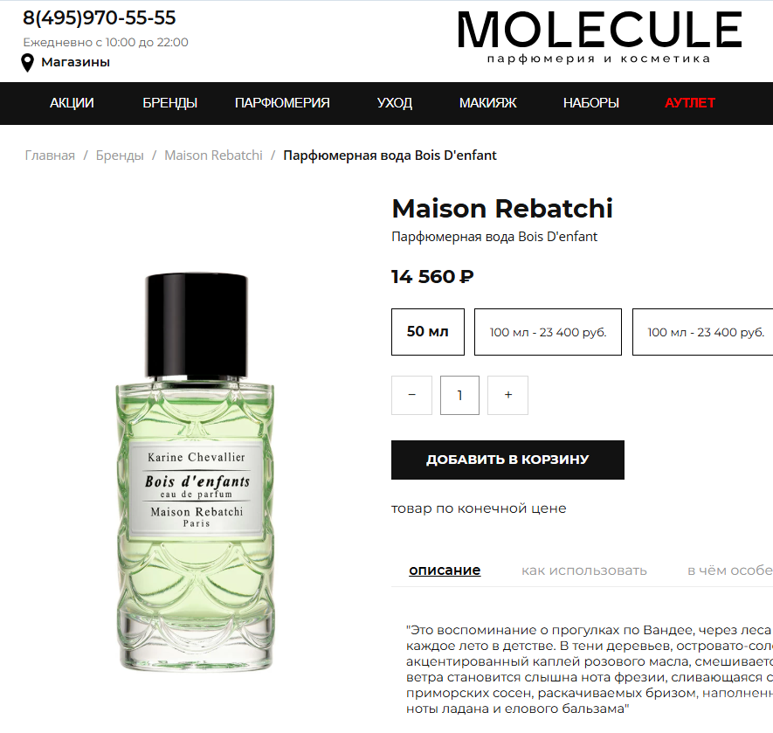Click the MOLECULE logo

pos(599,36)
